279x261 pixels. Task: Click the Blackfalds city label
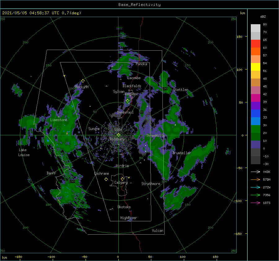click(132, 86)
